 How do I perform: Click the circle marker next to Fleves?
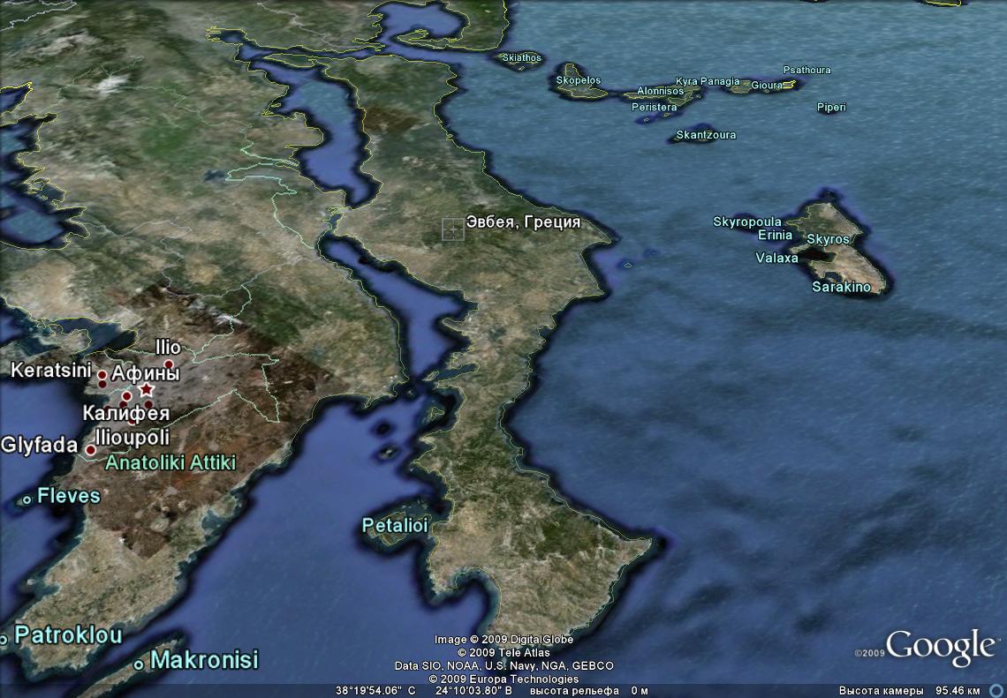pos(27,499)
